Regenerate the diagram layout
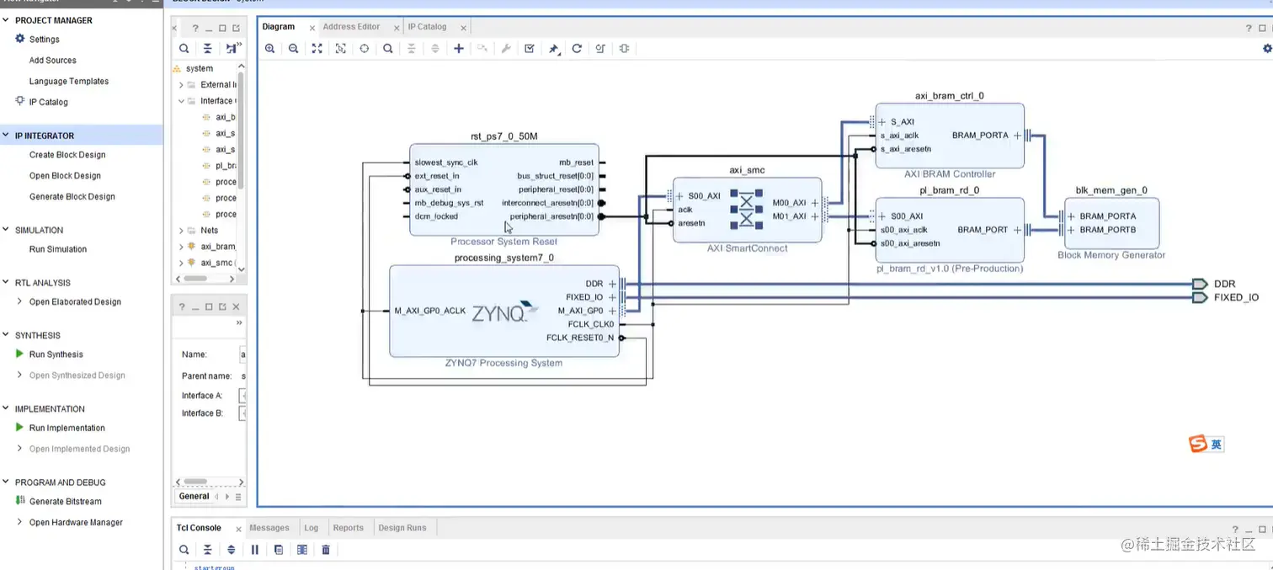 tap(577, 49)
